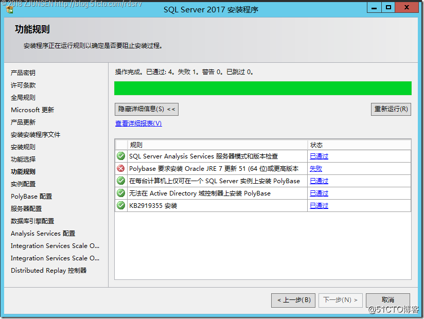This screenshot has height=319, width=424.
Task: Click the SQL Server setup title bar icon
Action: 9,9
